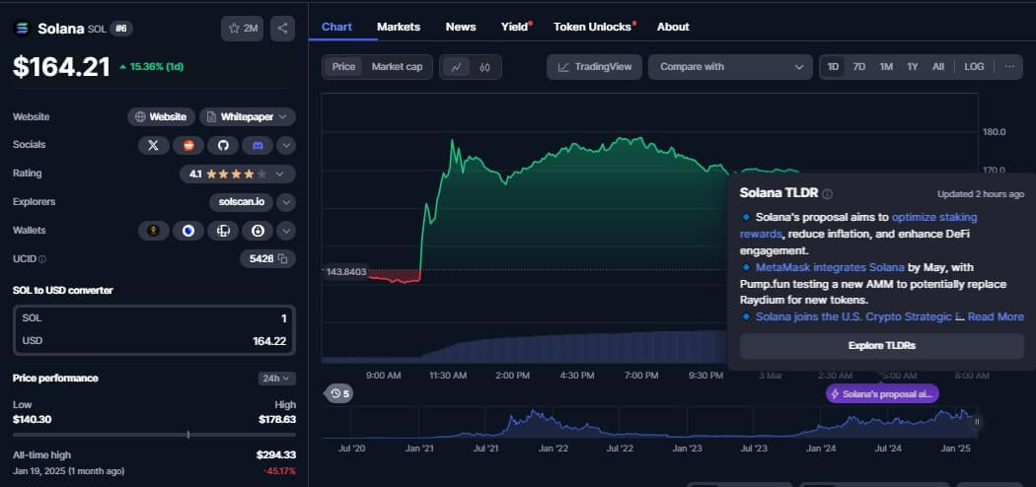1036x487 pixels.
Task: Open Solana's Discord social link
Action: [258, 145]
